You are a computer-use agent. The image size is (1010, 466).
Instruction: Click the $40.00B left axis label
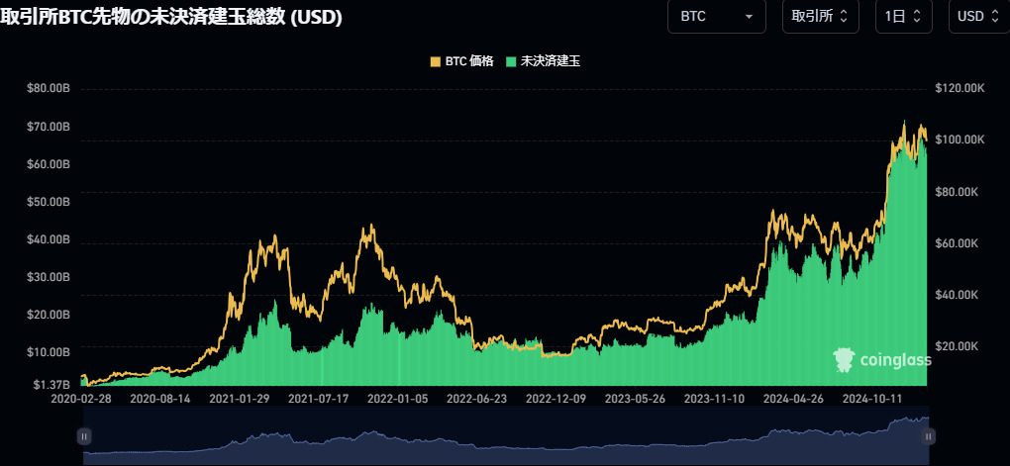49,239
